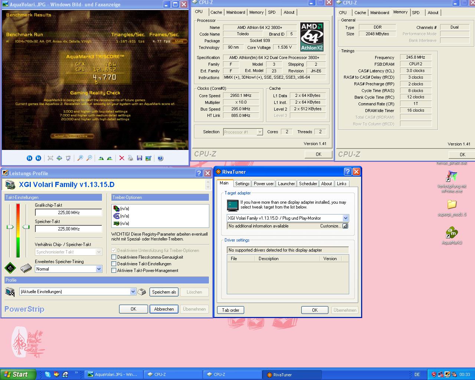The height and width of the screenshot is (380, 475).
Task: Switch to RivaTuner Scheduler tab
Action: point(308,184)
